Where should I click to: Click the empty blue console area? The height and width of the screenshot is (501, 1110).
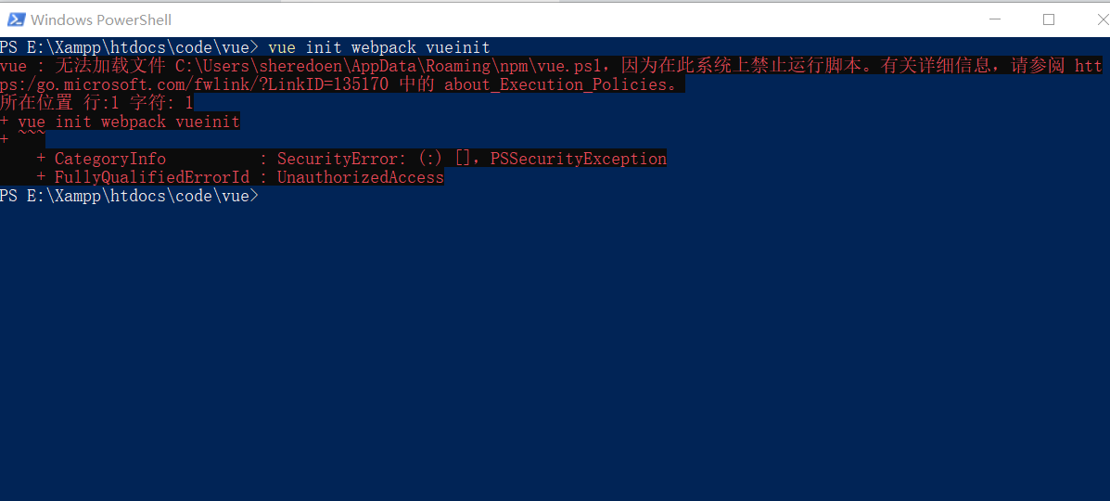coord(555,347)
